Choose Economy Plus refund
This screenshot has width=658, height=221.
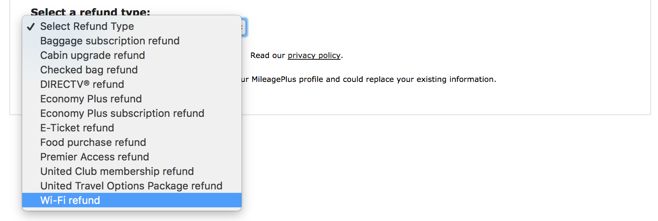91,99
